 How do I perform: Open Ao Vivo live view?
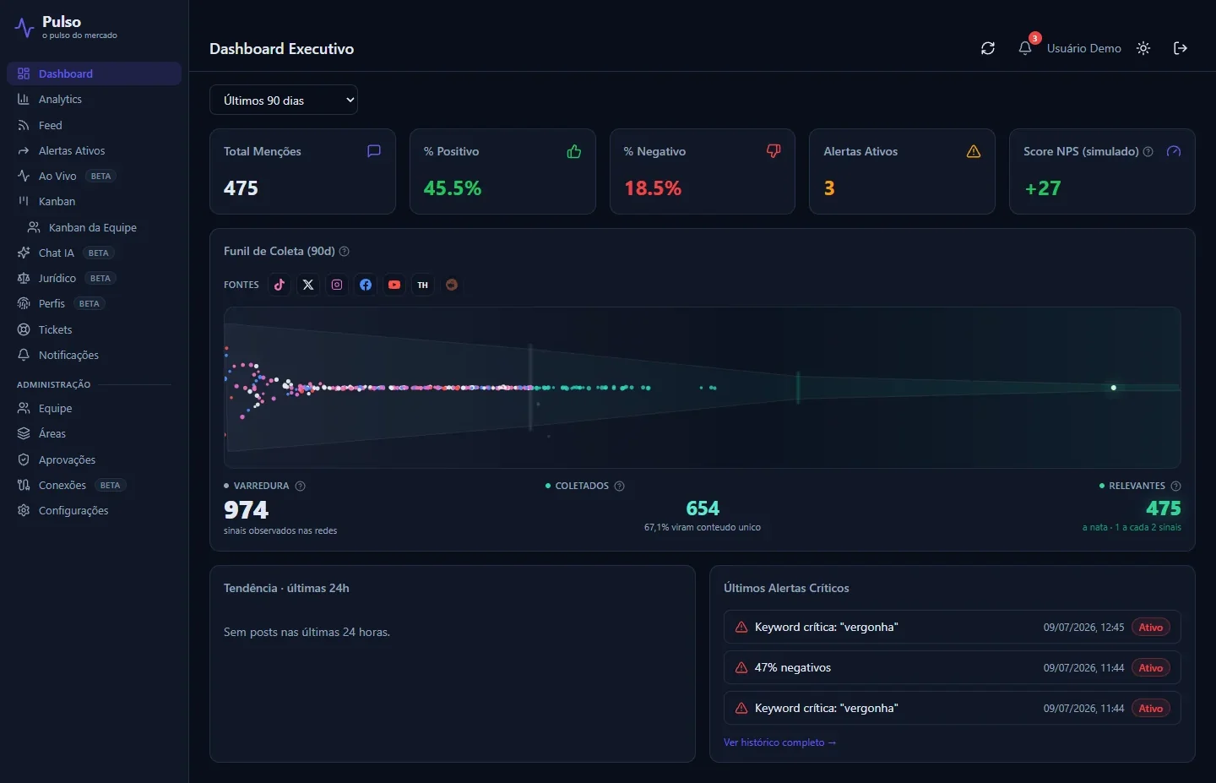point(94,176)
